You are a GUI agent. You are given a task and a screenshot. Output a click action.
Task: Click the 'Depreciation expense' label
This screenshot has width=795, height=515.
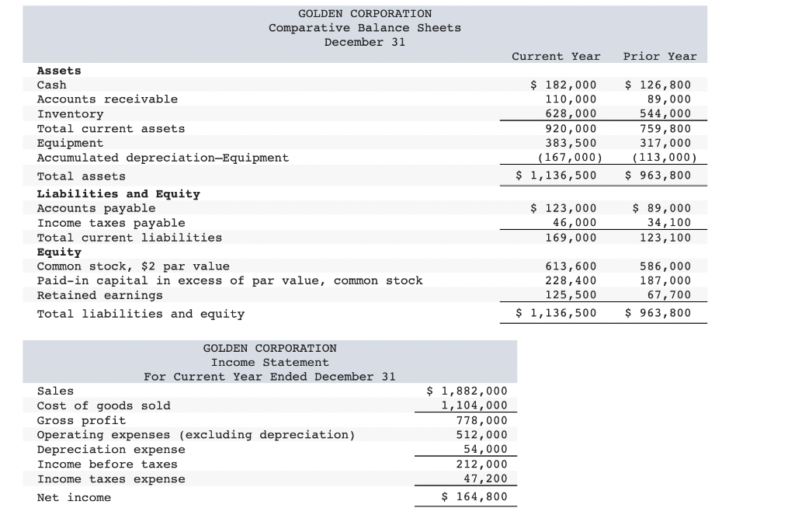pyautogui.click(x=111, y=450)
